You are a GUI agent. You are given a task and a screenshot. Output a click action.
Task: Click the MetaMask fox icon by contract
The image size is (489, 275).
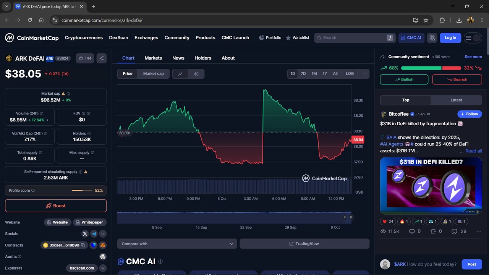pos(103,245)
